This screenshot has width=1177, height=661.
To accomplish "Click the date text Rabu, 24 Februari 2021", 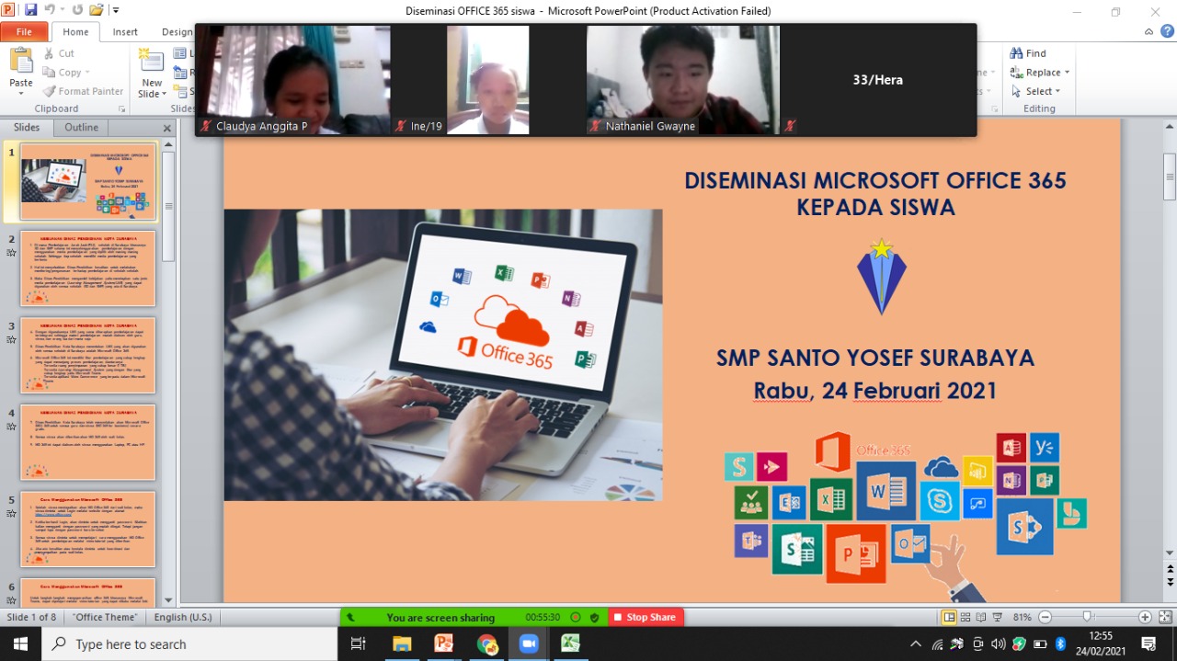I will pyautogui.click(x=875, y=390).
